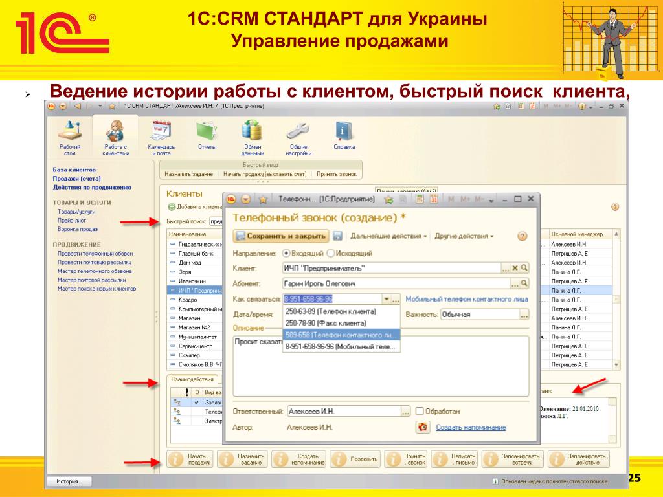663x497 pixels.
Task: Click the Быстрый поиск input field
Action: (x=216, y=221)
